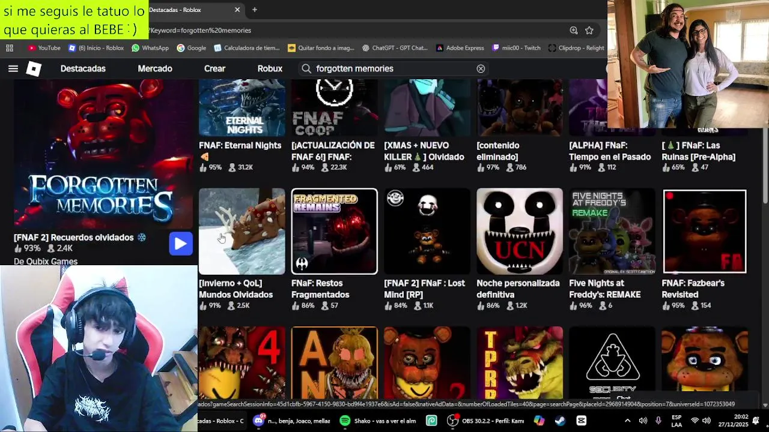Clear the forgotten memories search text

click(x=481, y=68)
